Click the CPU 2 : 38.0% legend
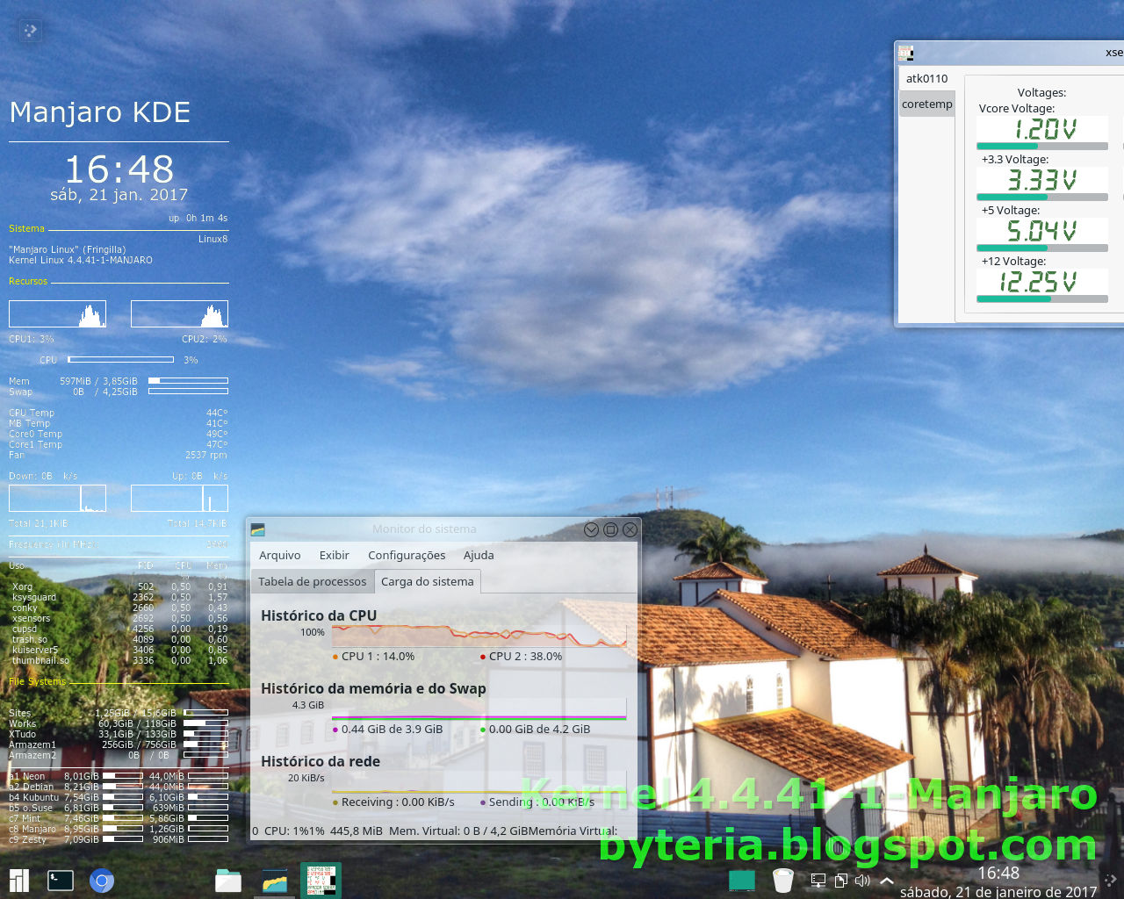 click(x=521, y=656)
